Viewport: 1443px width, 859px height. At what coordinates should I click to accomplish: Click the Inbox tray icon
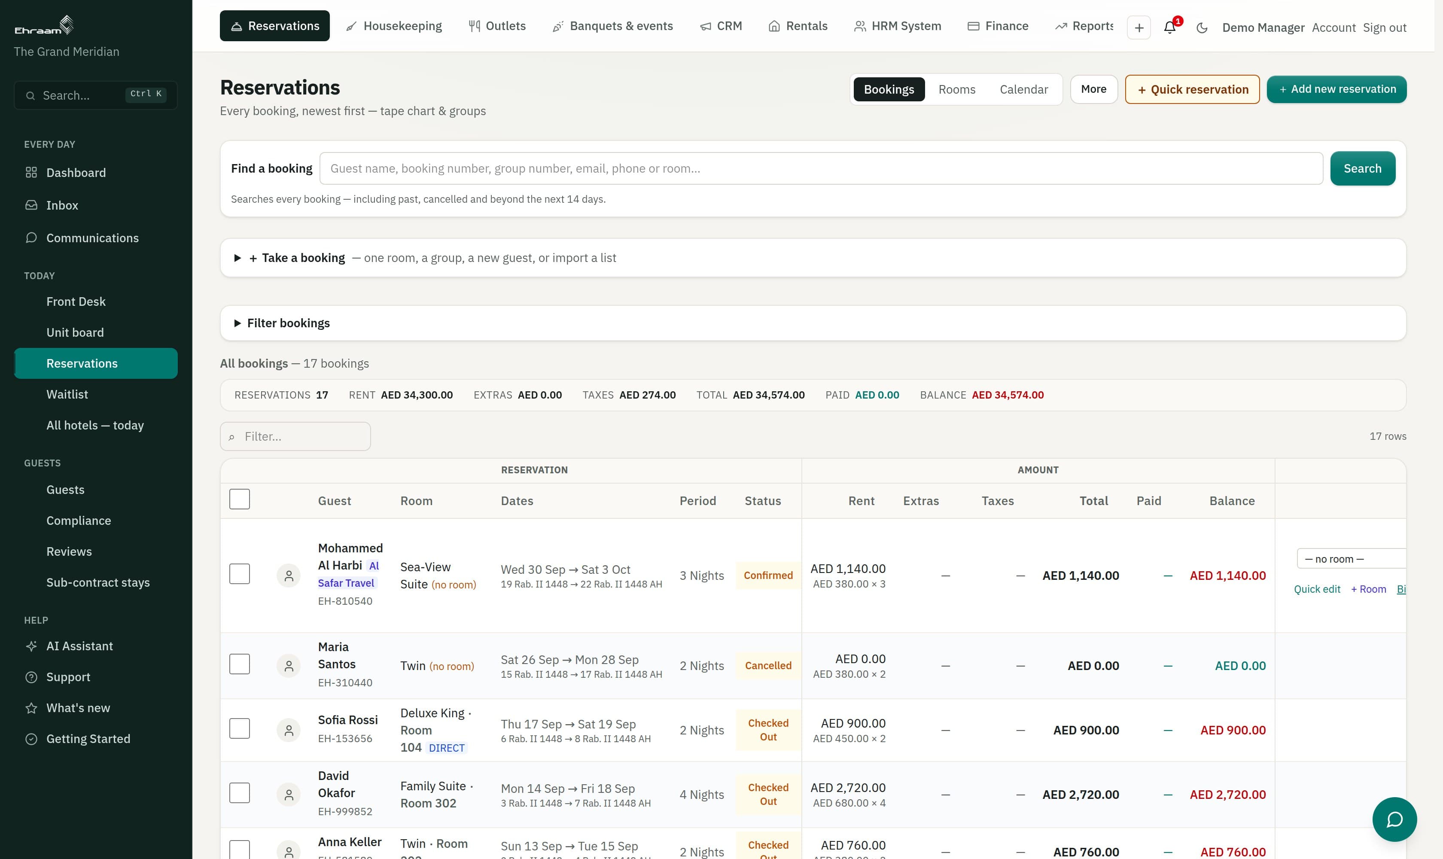pyautogui.click(x=31, y=205)
